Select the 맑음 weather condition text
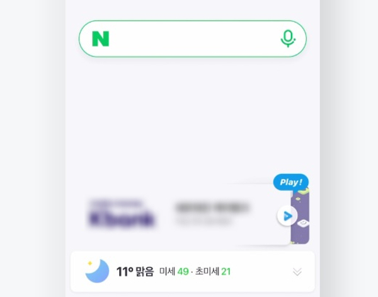378x297 pixels. click(x=145, y=271)
